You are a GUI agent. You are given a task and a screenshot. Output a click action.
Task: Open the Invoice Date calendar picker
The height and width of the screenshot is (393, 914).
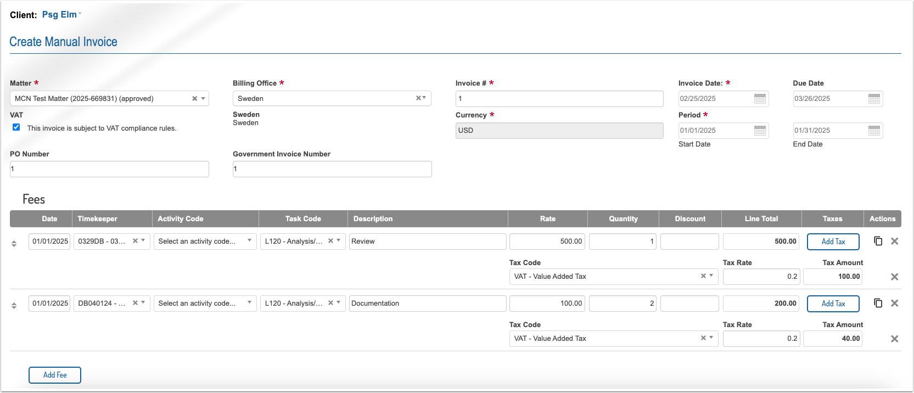coord(760,99)
